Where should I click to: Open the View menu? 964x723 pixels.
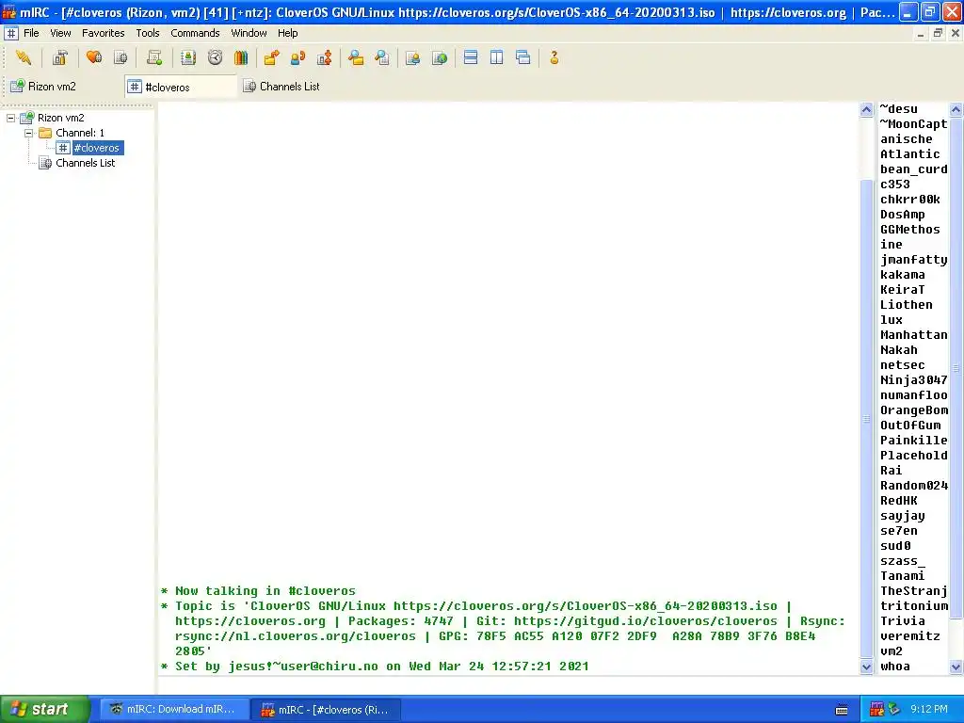[x=60, y=33]
